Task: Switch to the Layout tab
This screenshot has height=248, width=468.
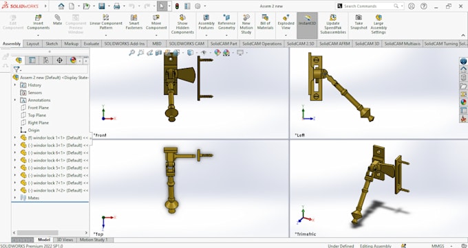Action: pyautogui.click(x=33, y=43)
